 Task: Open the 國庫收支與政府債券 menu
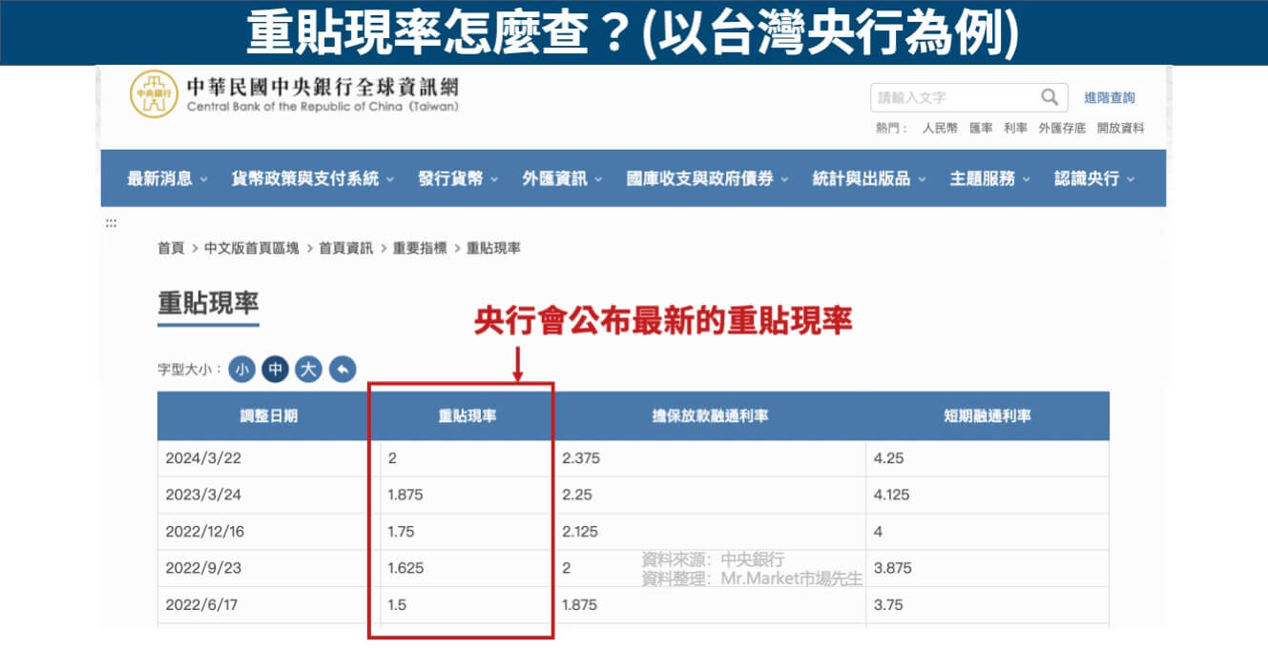tap(707, 178)
